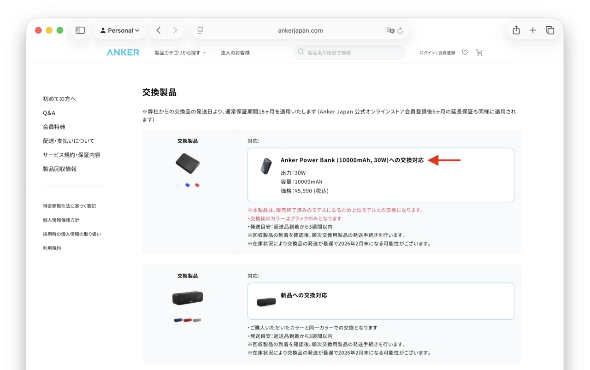Show the tab overview icon
This screenshot has height=370, width=590.
[550, 30]
